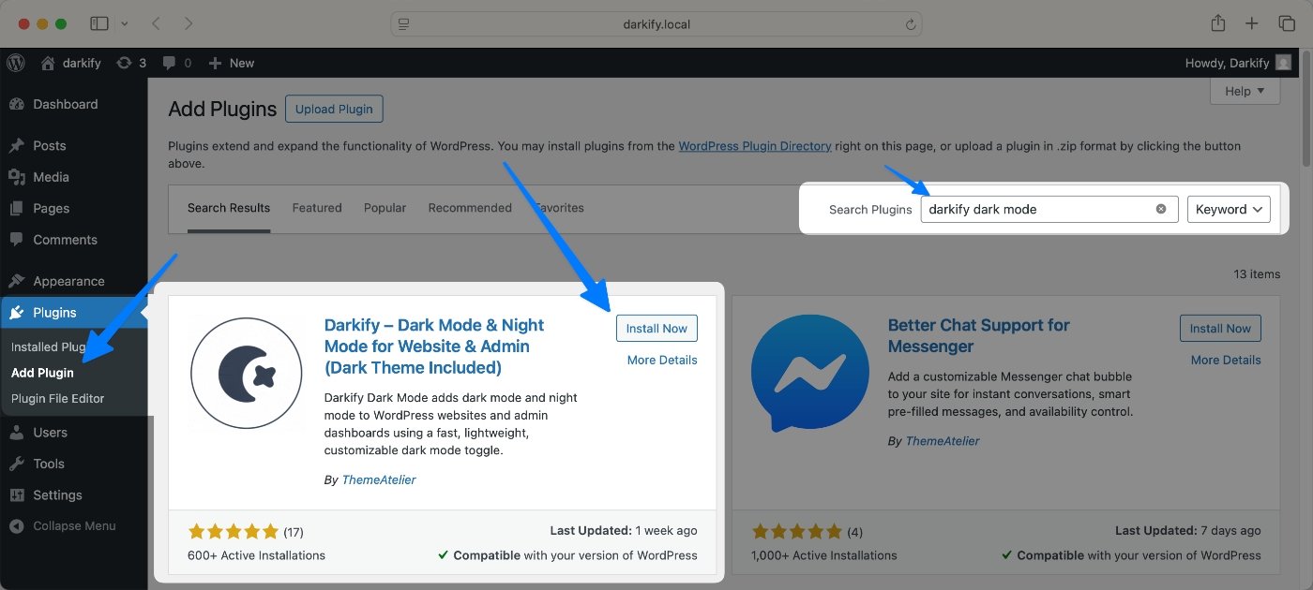Click the Comments bubble icon in sidebar
This screenshot has height=590, width=1313.
19,240
